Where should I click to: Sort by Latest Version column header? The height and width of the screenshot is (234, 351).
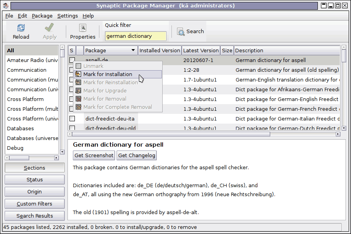tap(201, 50)
